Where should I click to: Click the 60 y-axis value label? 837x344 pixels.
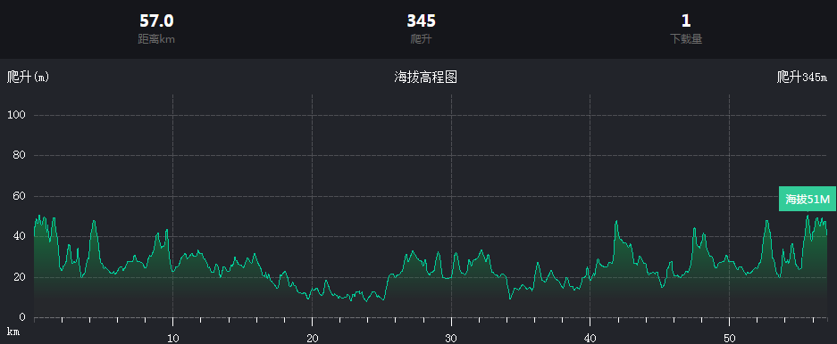20,196
